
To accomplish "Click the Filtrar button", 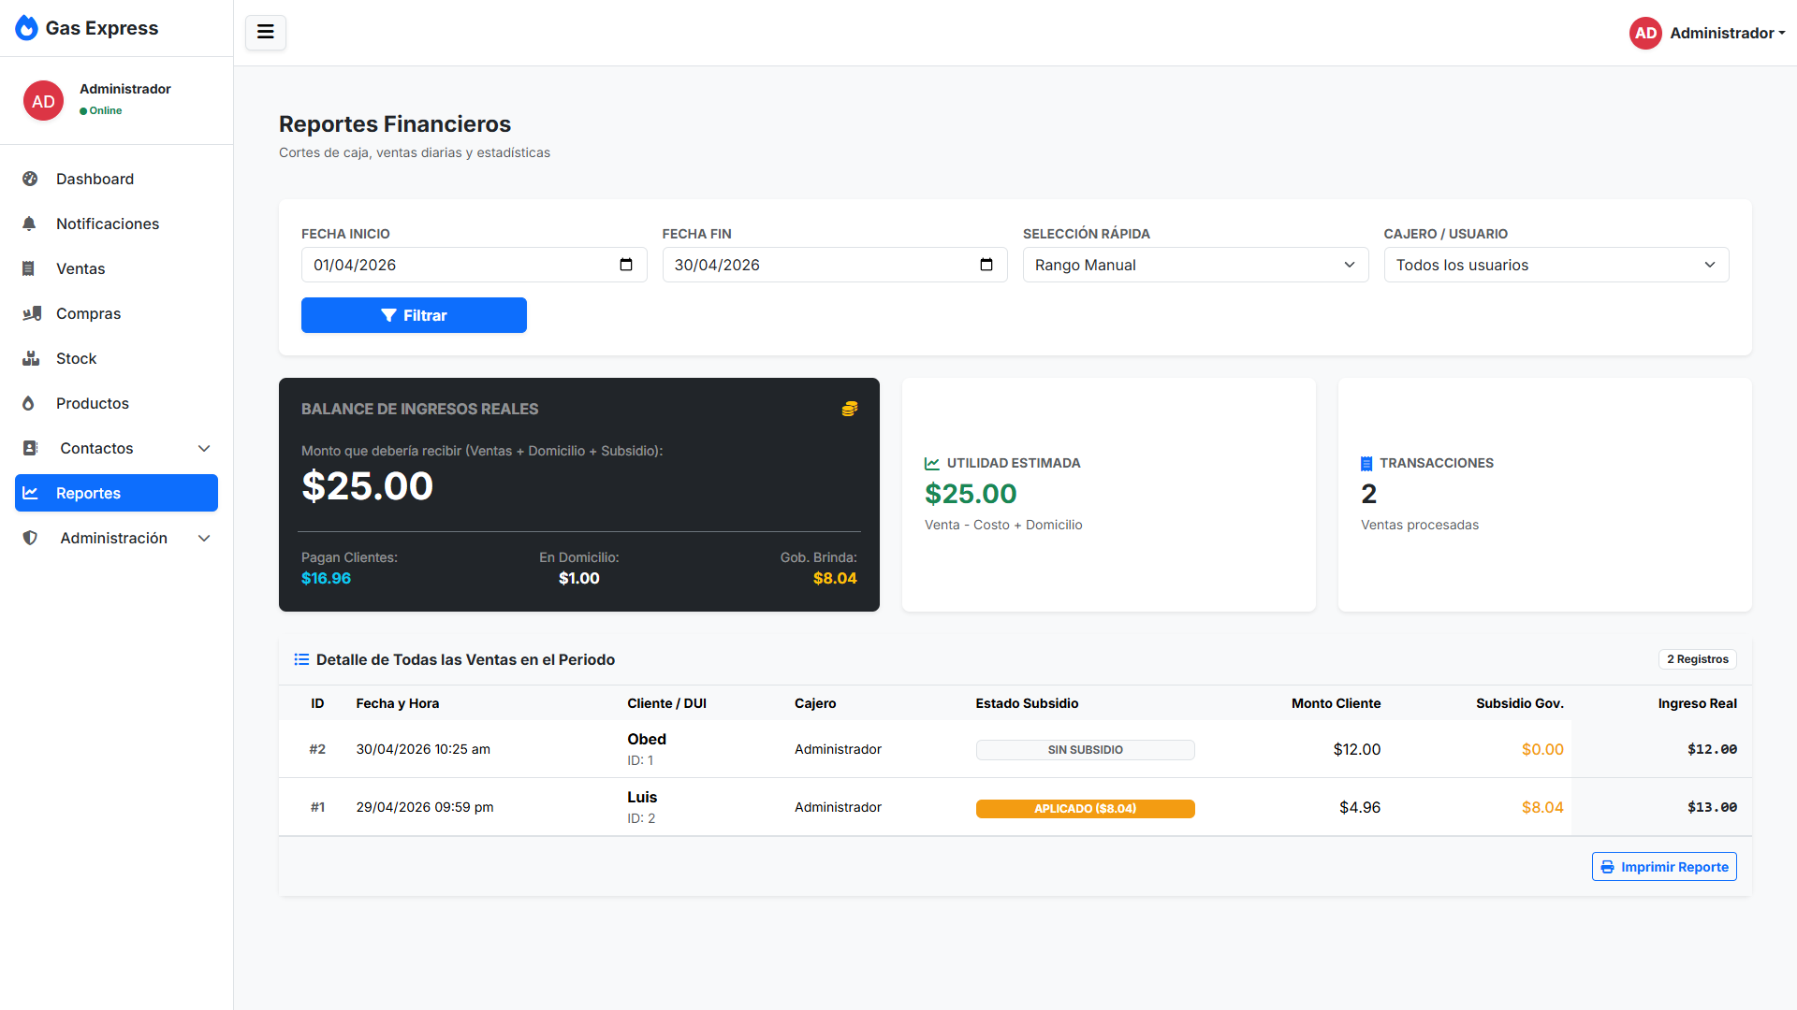I will point(414,315).
